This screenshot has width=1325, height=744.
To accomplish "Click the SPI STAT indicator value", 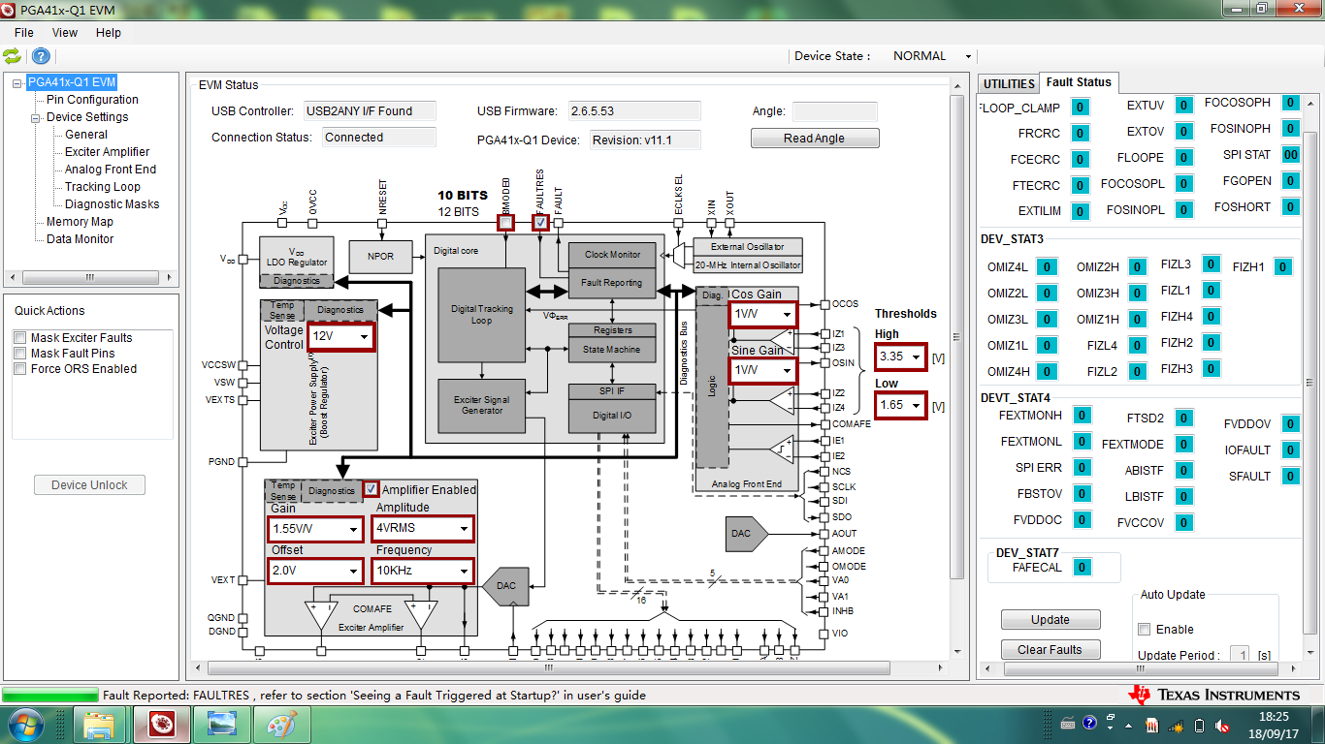I will [1290, 155].
